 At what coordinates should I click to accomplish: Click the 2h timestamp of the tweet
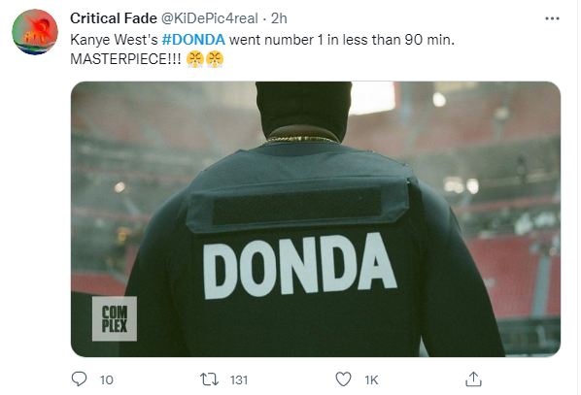tap(279, 18)
